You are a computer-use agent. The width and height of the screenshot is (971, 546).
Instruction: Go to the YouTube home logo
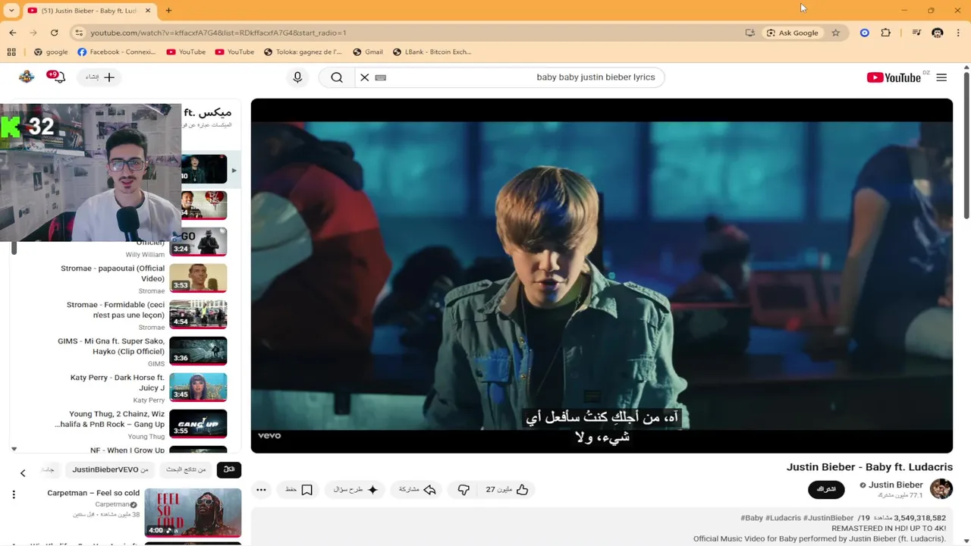tap(894, 77)
